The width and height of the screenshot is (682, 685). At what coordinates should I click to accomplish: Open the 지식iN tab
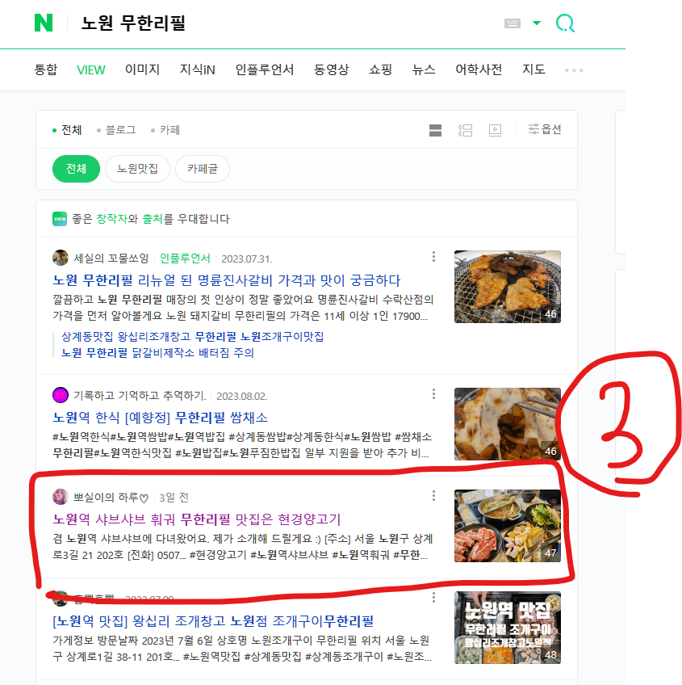[198, 69]
